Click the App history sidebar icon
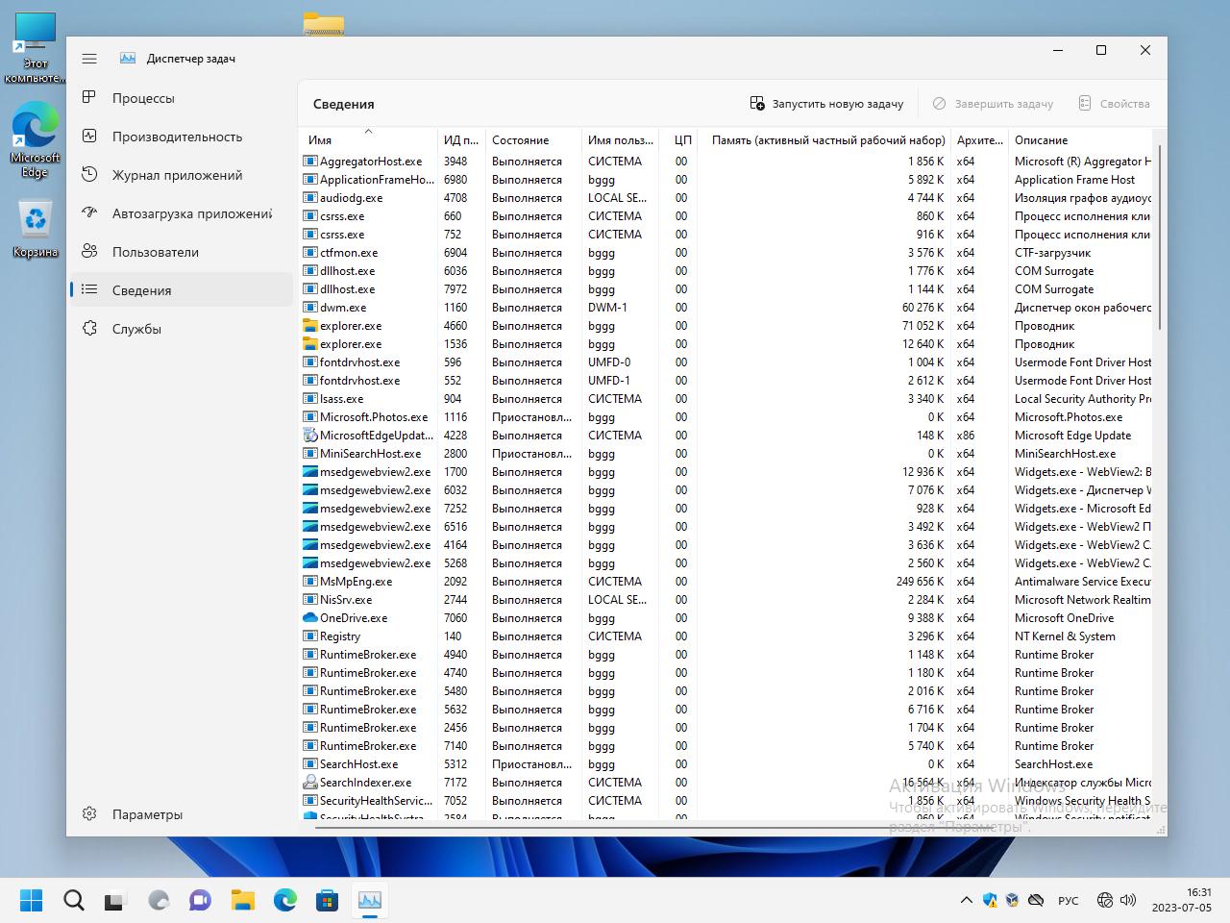The width and height of the screenshot is (1230, 923). [89, 175]
